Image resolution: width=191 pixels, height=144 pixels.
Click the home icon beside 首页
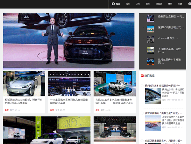tap(113, 4)
